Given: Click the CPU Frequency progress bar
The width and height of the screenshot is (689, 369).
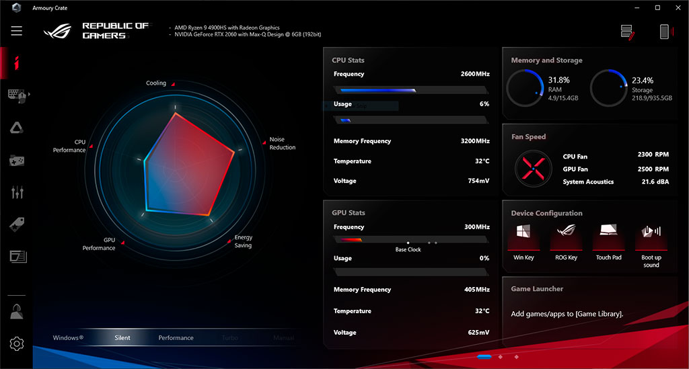Looking at the screenshot, I should point(411,90).
